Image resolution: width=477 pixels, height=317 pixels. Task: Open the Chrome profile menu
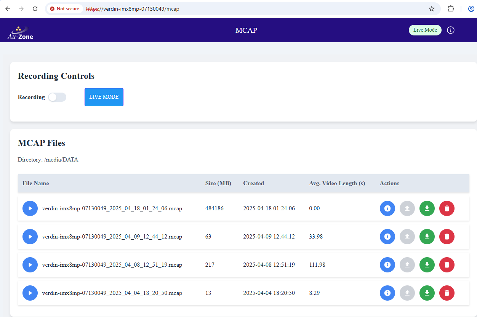coord(471,9)
